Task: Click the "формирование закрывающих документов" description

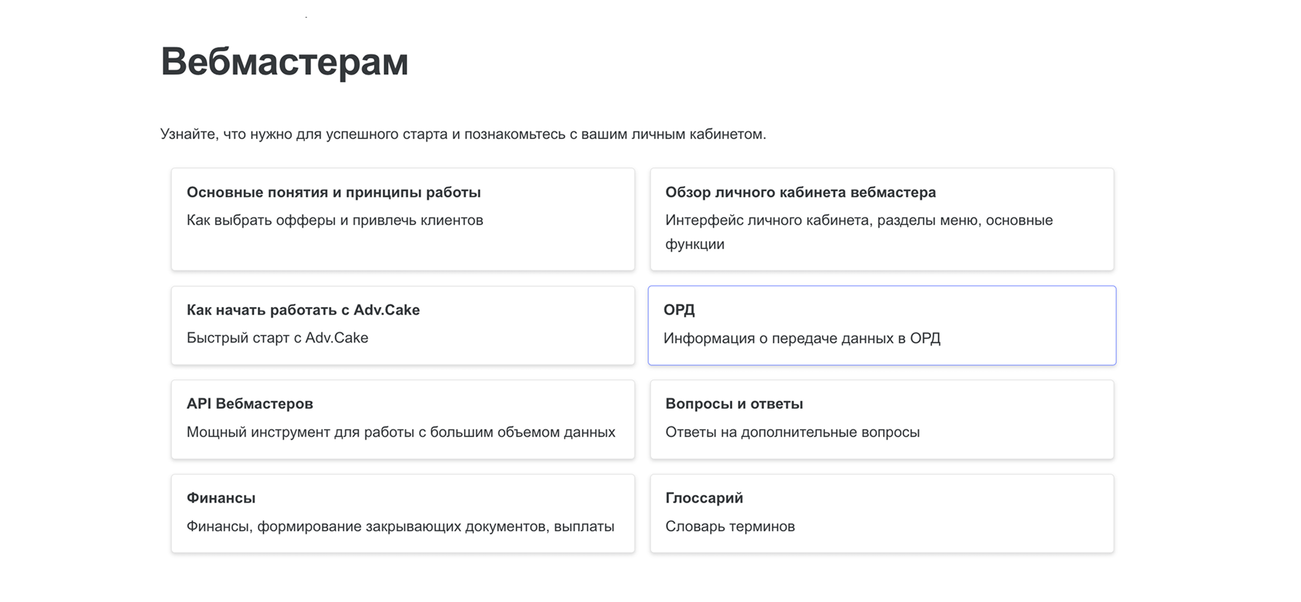Action: [401, 527]
